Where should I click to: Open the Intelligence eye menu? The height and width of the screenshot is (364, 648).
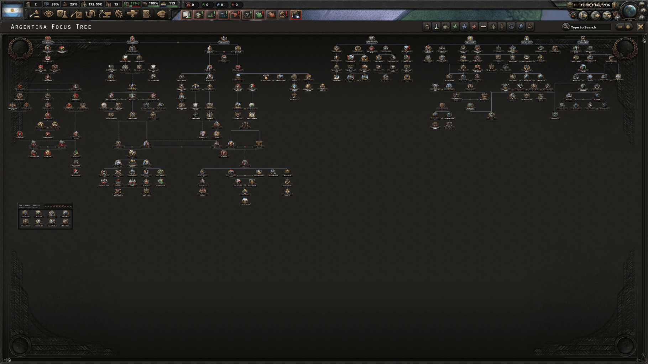click(x=48, y=14)
